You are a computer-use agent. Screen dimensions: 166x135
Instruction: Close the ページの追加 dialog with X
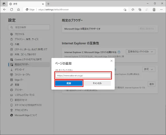click(x=112, y=61)
